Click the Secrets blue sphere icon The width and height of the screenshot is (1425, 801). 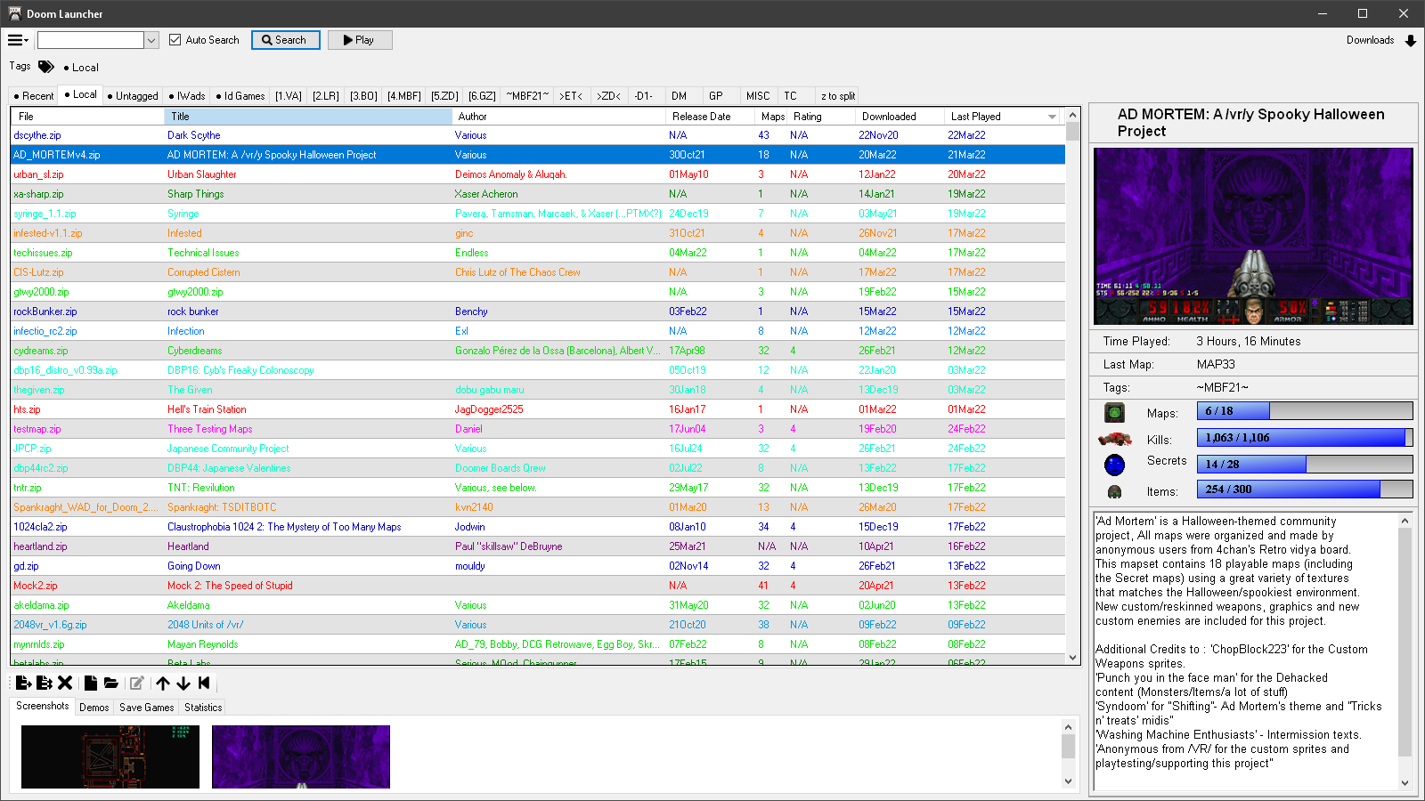1114,465
